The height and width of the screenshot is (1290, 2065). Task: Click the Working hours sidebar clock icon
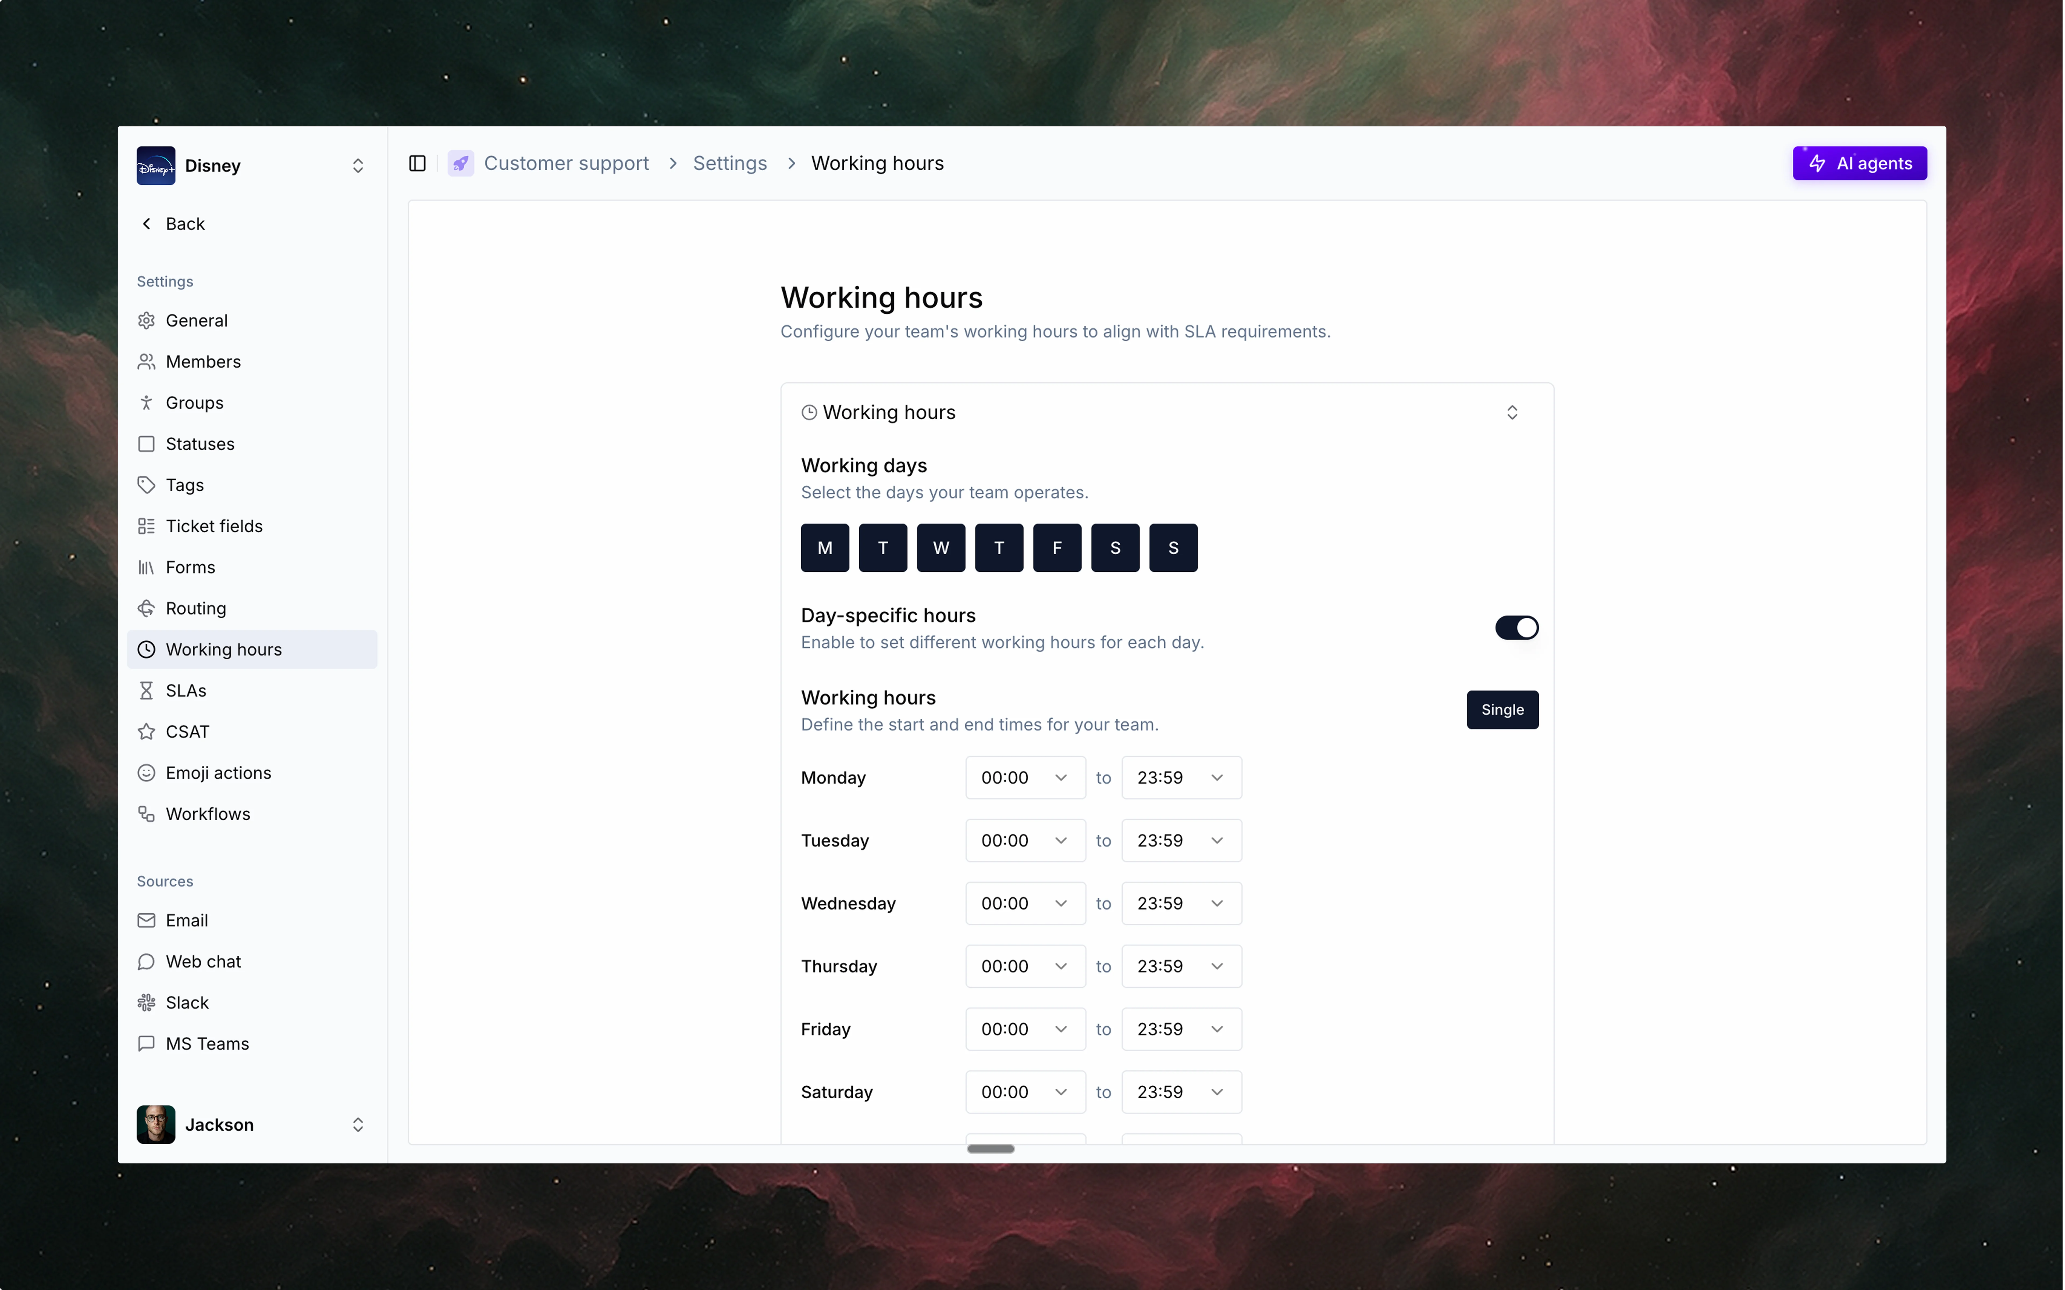147,649
